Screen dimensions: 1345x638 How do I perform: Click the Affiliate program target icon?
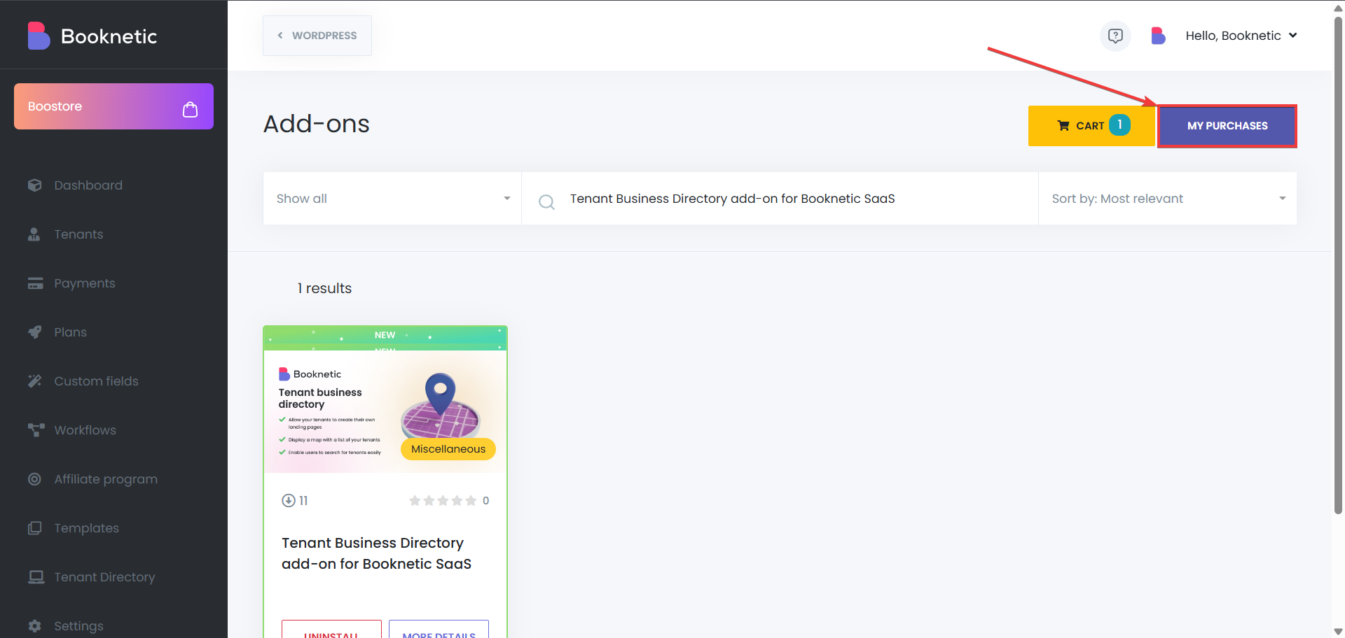tap(34, 479)
